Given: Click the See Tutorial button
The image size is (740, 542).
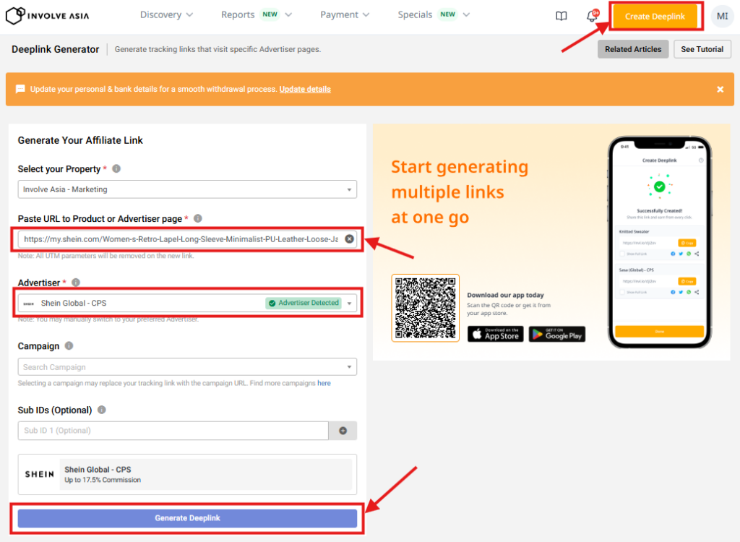Looking at the screenshot, I should (702, 49).
